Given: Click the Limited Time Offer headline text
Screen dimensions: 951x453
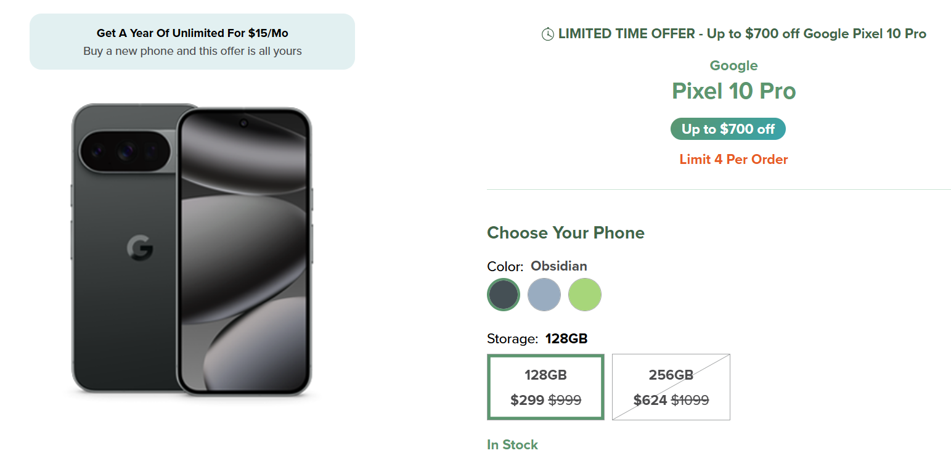Looking at the screenshot, I should pos(742,34).
